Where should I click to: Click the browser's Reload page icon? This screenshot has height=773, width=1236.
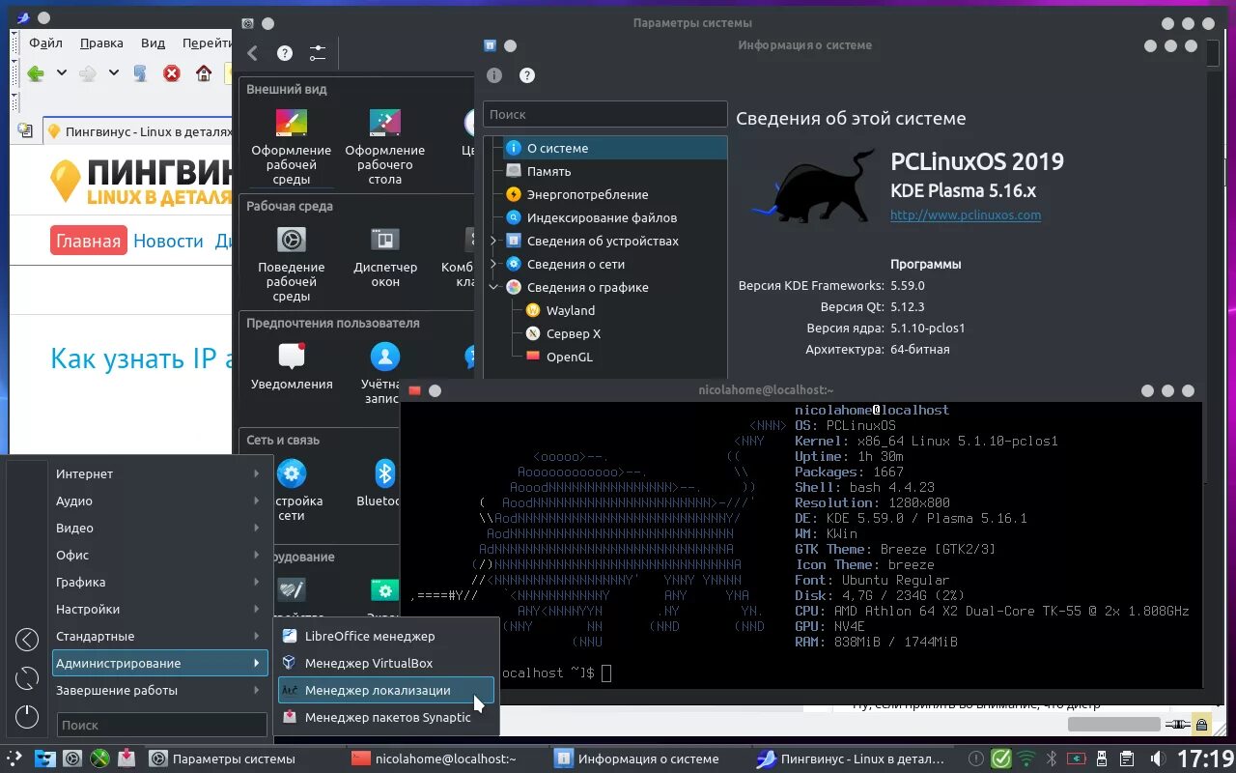(x=140, y=73)
